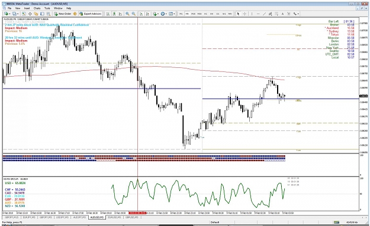The image size is (370, 226).
Task: Select the H1 timeframe button
Action: pyautogui.click(x=205, y=14)
